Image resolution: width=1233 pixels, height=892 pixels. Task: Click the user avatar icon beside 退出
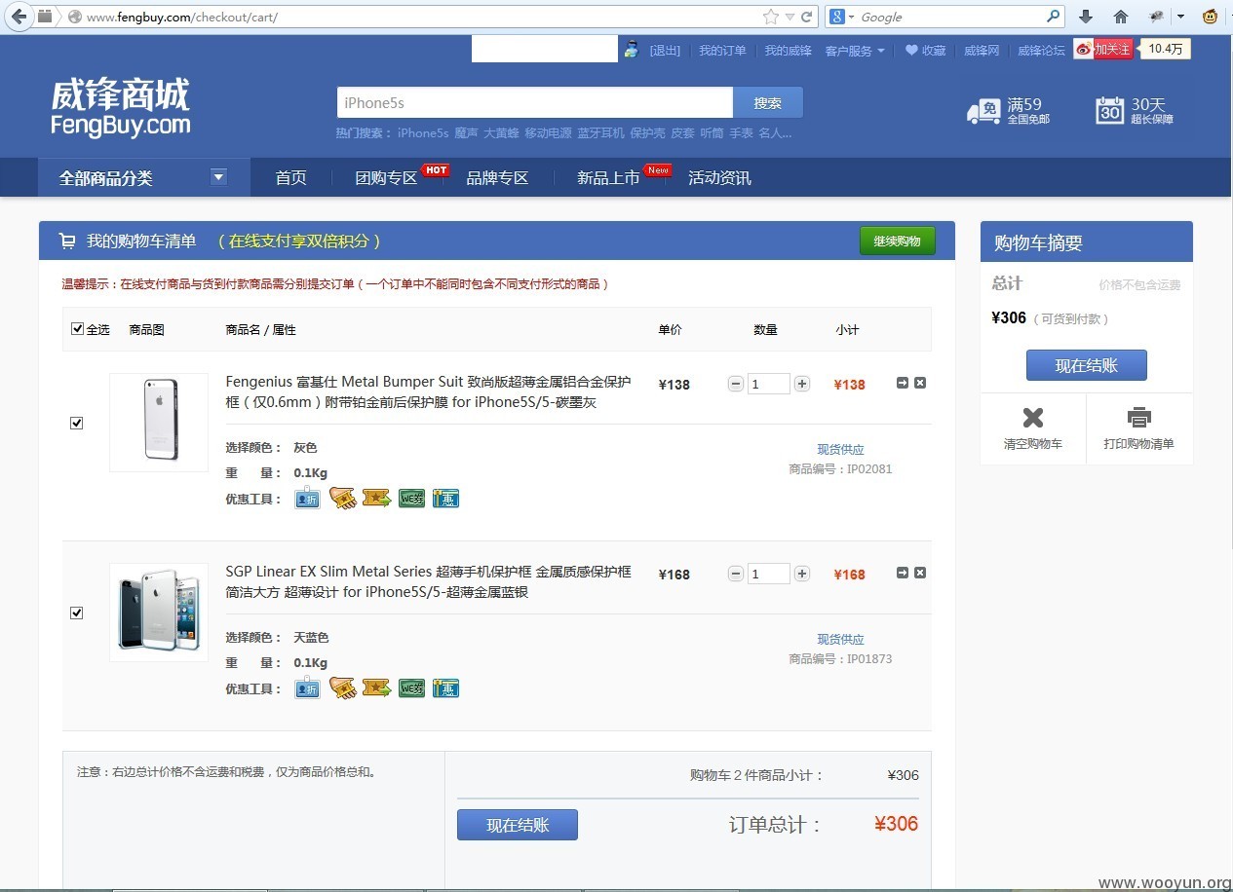coord(632,50)
